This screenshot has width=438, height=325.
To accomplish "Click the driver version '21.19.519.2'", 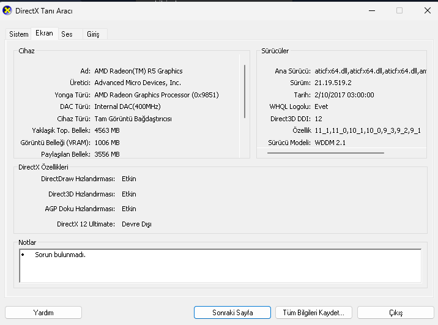I will (x=333, y=83).
